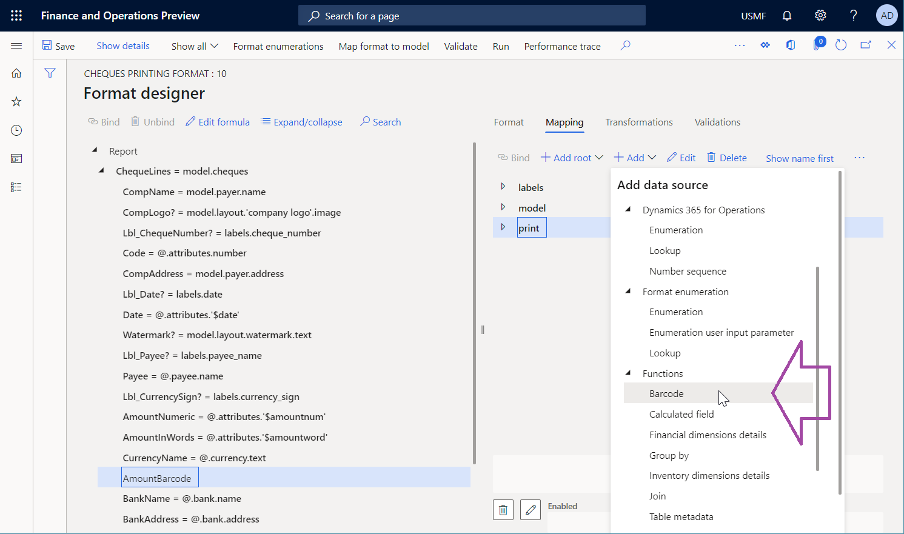Open Favorites star in sidebar
The height and width of the screenshot is (534, 904).
(x=16, y=102)
